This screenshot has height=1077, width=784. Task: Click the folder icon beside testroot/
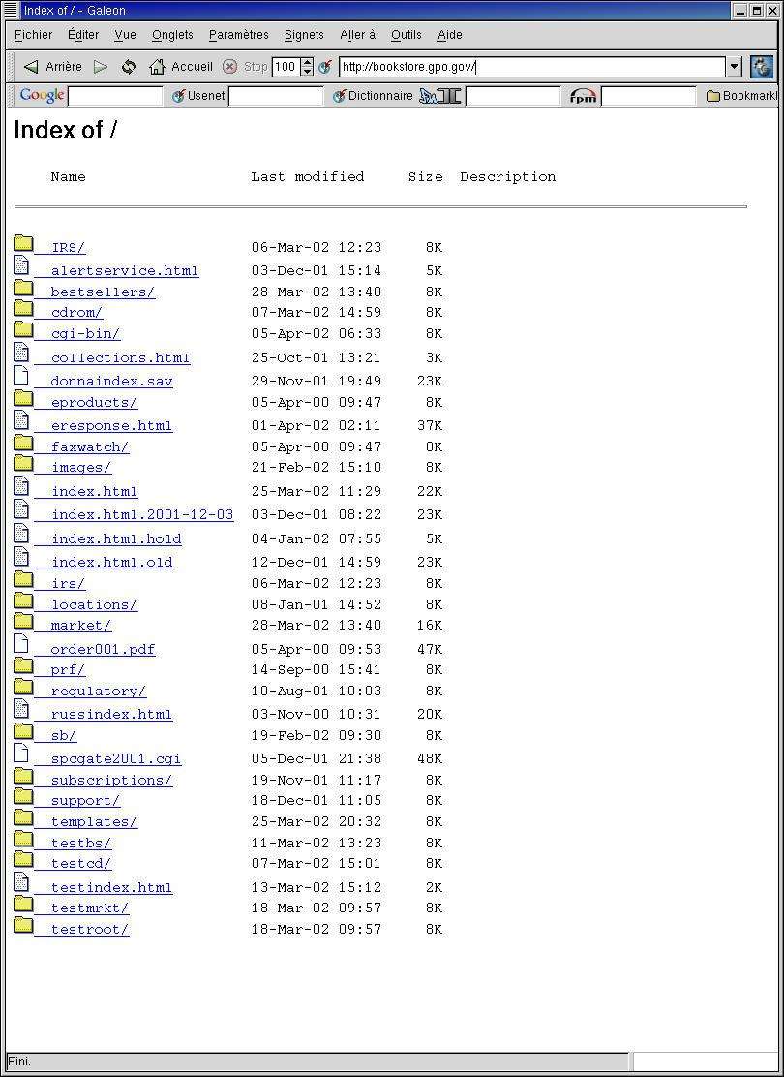coord(23,925)
